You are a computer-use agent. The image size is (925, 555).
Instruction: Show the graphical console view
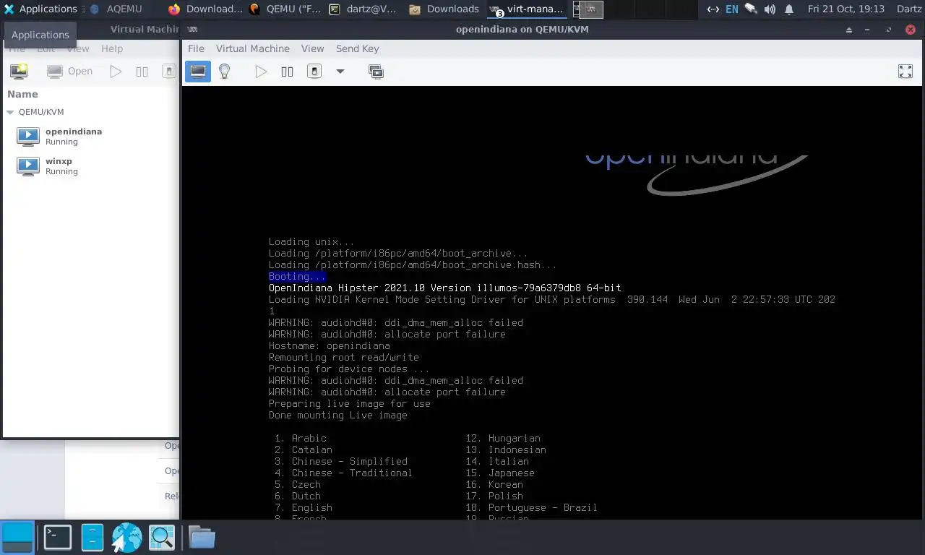coord(198,72)
